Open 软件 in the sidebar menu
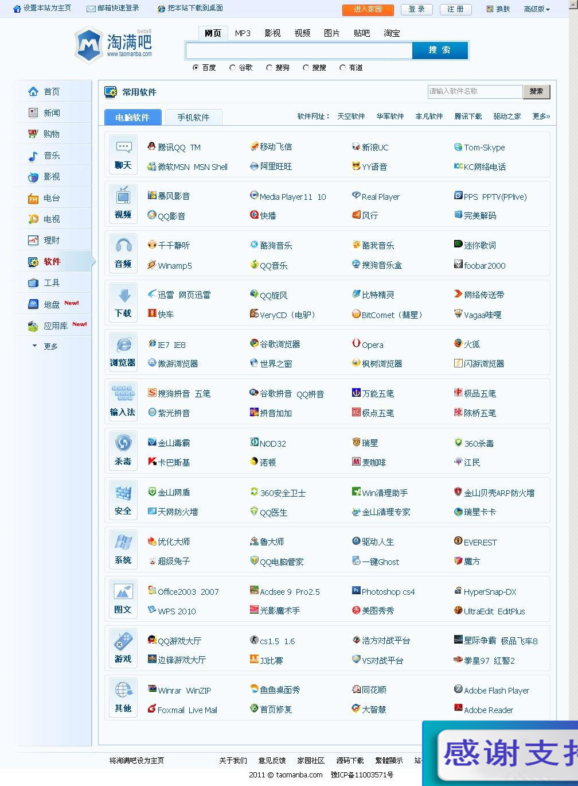578x786 pixels. point(53,262)
